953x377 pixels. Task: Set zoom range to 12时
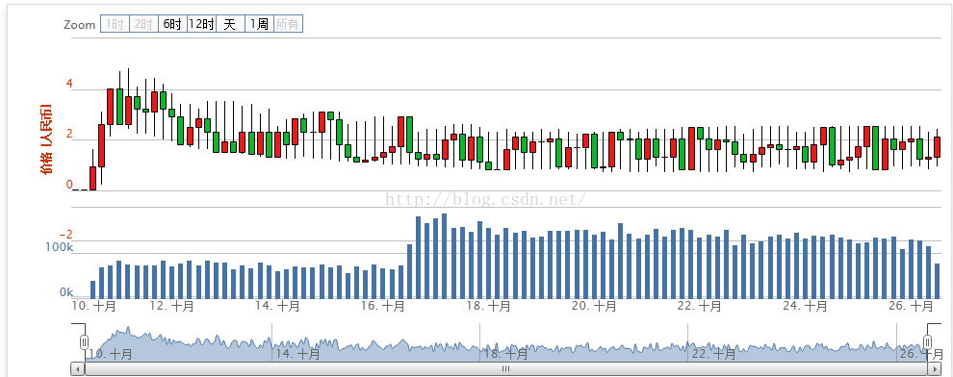pos(202,24)
